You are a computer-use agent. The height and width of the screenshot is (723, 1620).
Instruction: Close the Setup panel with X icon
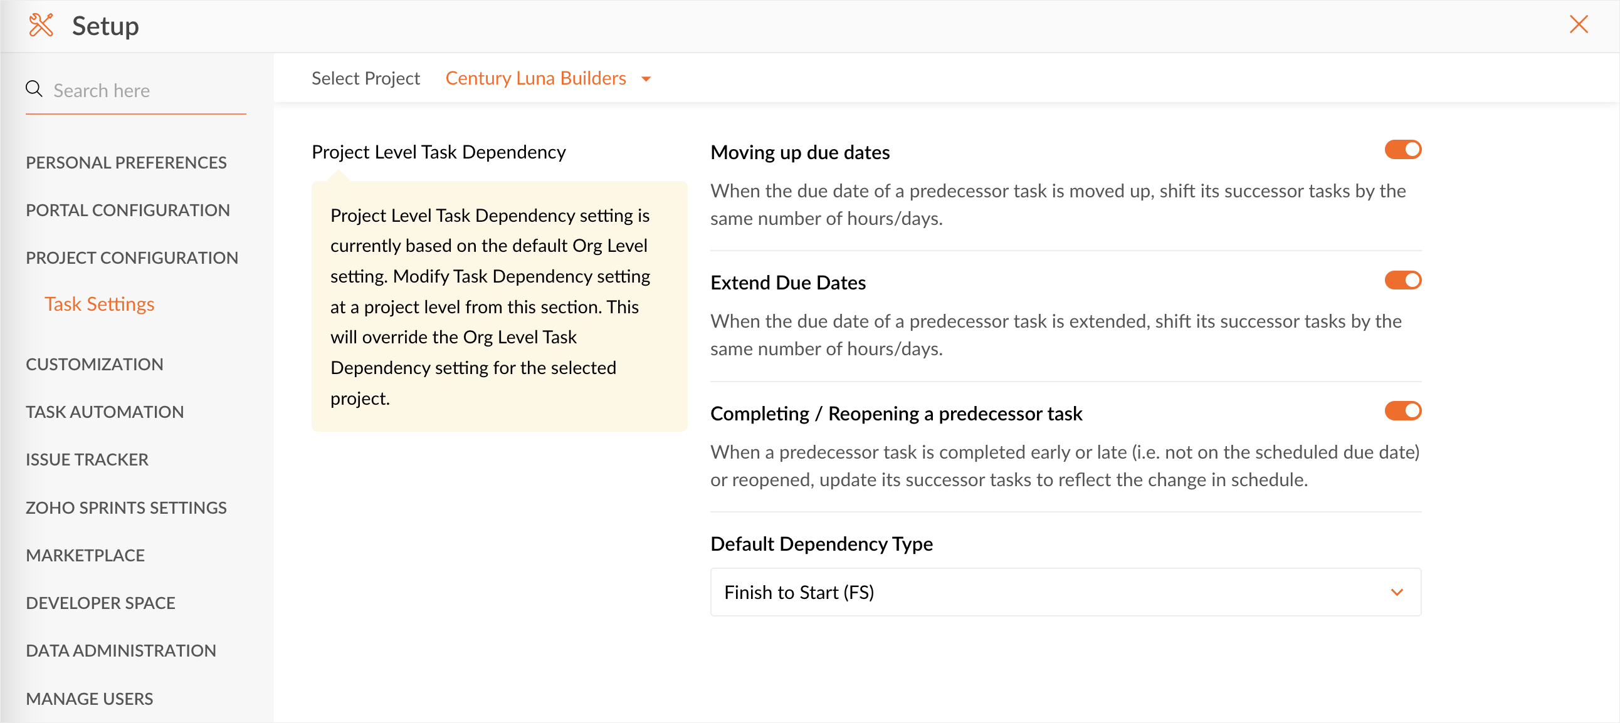(x=1579, y=24)
